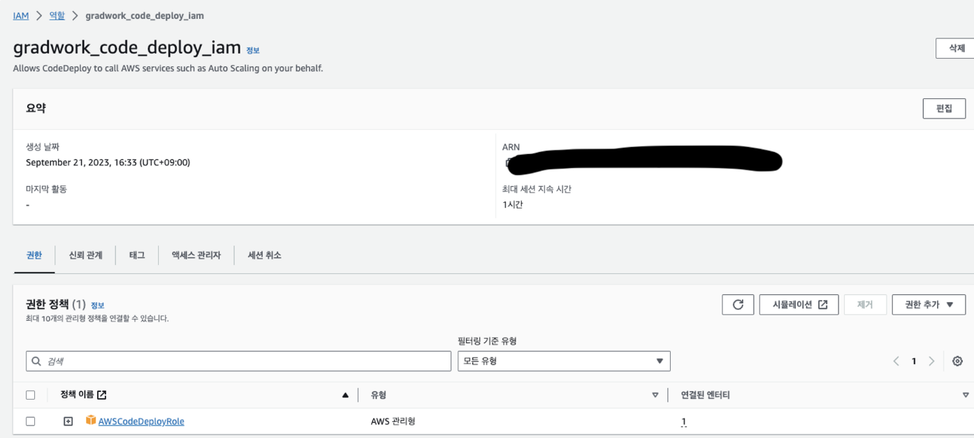Click the AWSCodeDeployRole orange policy cube icon

pyautogui.click(x=91, y=420)
